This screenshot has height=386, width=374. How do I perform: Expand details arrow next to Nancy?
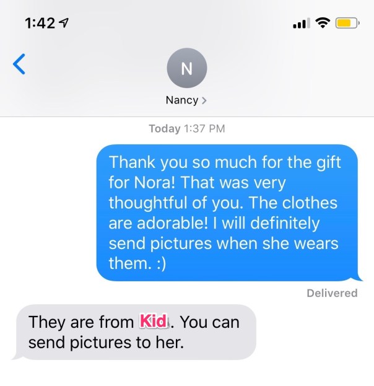[204, 100]
